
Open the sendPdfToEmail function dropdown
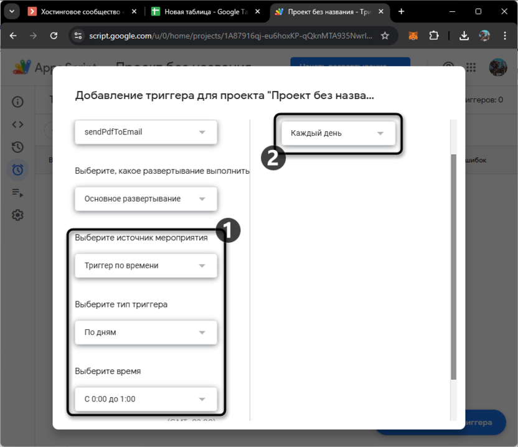point(146,132)
